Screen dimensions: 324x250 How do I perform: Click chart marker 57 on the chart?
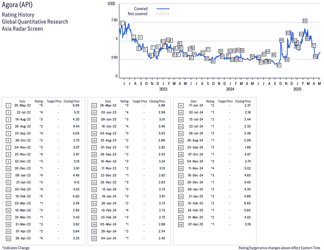[313, 45]
